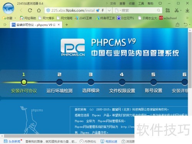Viewport: 192px width, 144px height.
Task: Expand more bookmarks chevron
Action: pyautogui.click(x=187, y=18)
